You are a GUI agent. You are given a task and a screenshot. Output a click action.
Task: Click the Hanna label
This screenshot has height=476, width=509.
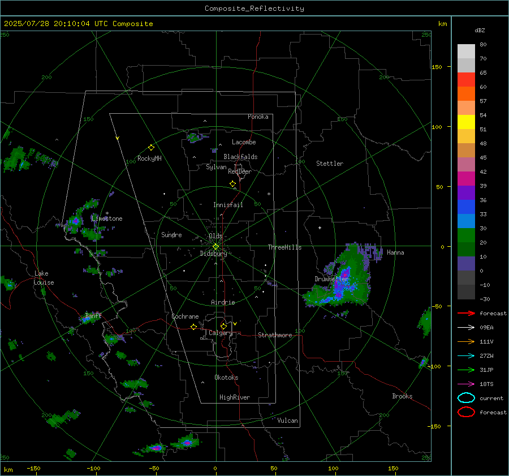395,252
